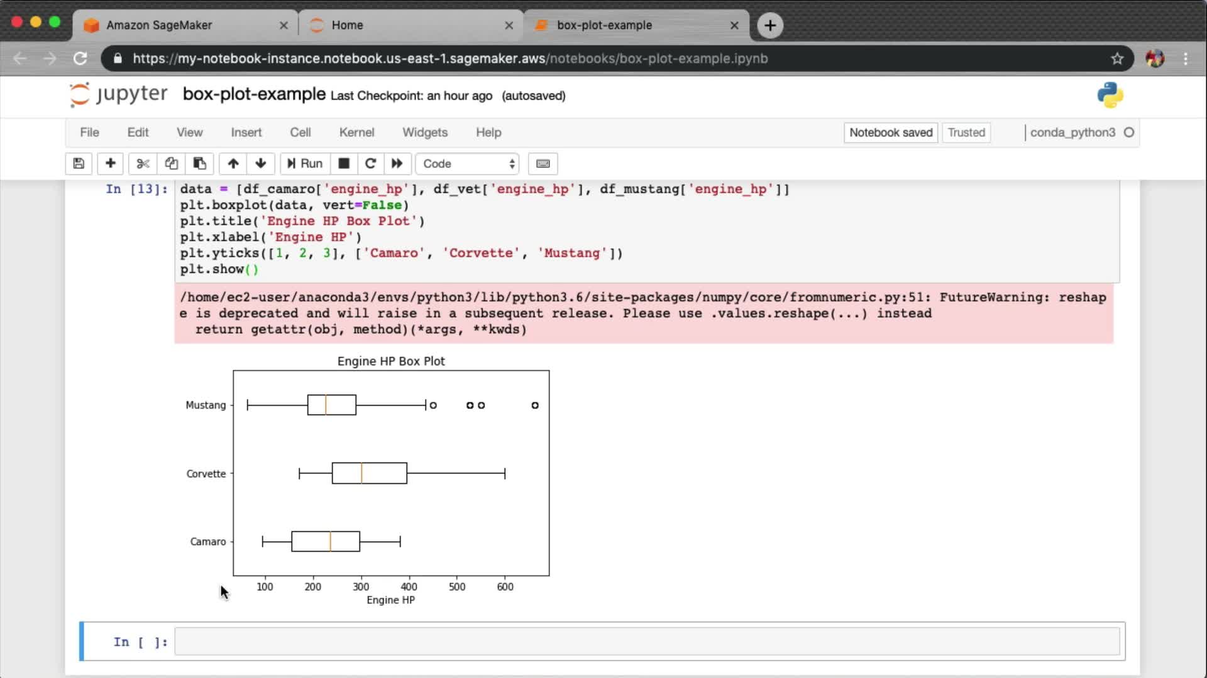Screen dimensions: 1207x678
Task: Click into the empty code cell
Action: tap(646, 642)
